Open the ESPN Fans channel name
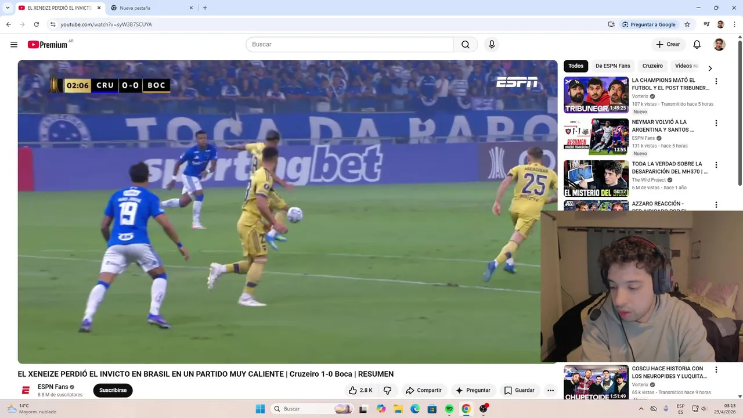 tap(53, 387)
